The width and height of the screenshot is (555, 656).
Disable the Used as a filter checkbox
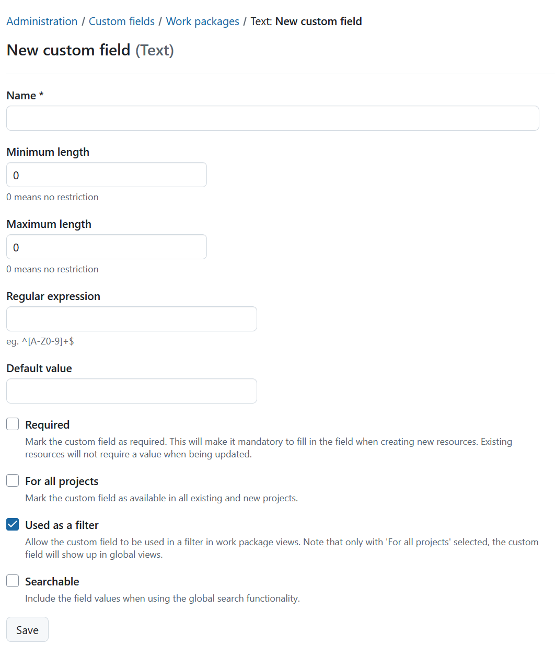coord(12,524)
